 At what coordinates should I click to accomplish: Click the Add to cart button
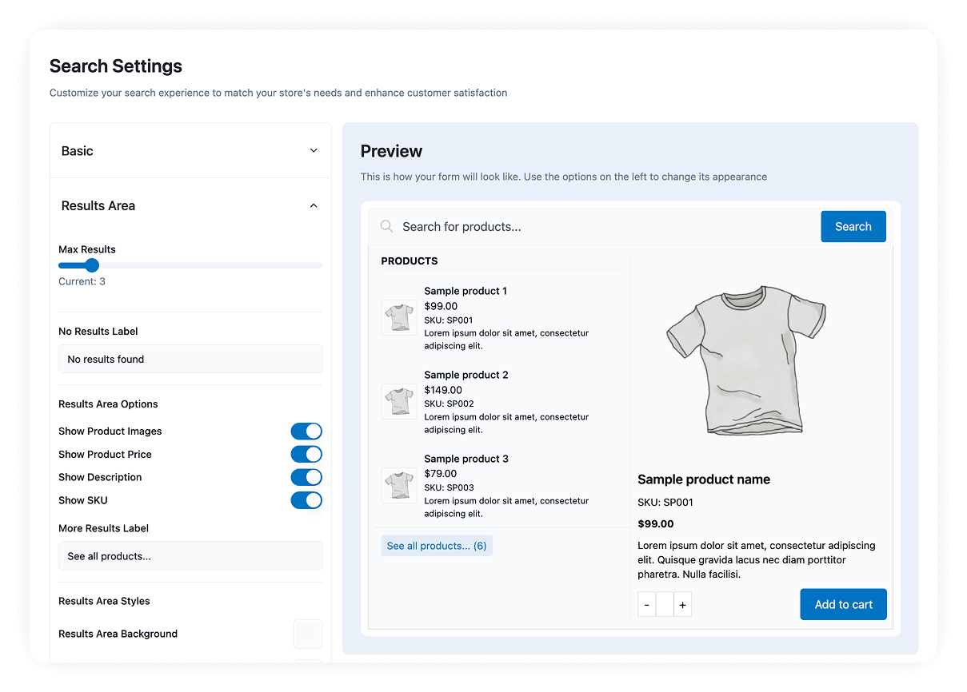(x=843, y=605)
